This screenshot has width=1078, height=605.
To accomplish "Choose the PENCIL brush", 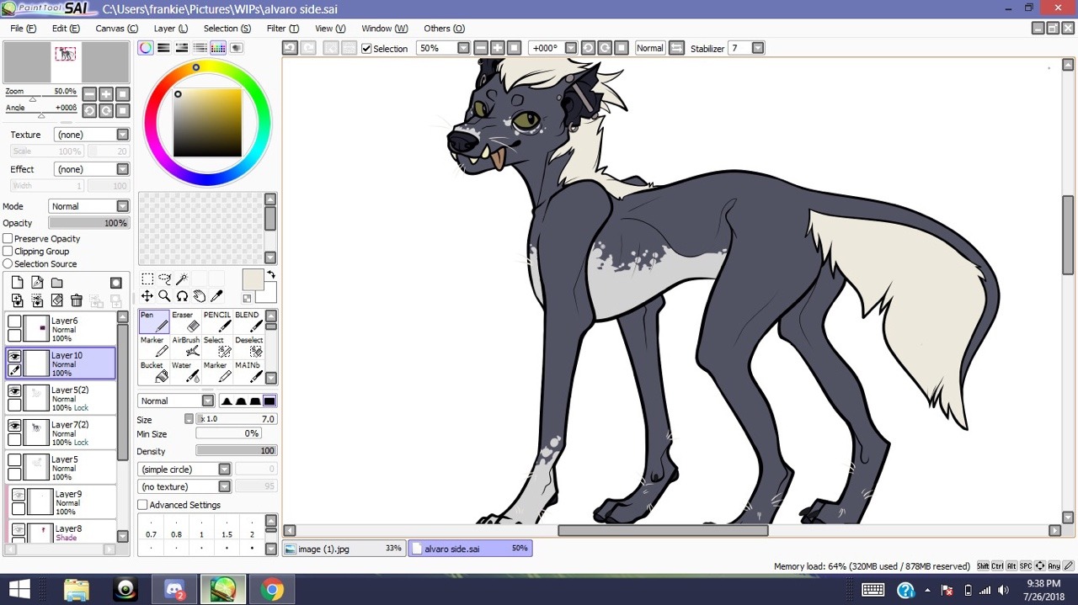I will click(216, 321).
